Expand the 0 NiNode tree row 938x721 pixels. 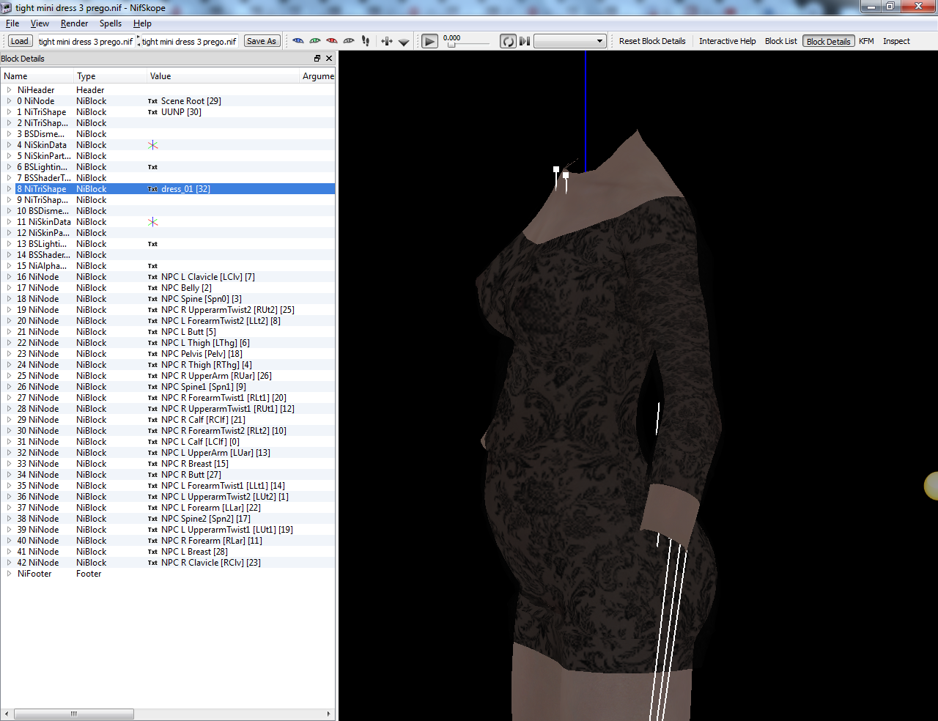[x=9, y=101]
